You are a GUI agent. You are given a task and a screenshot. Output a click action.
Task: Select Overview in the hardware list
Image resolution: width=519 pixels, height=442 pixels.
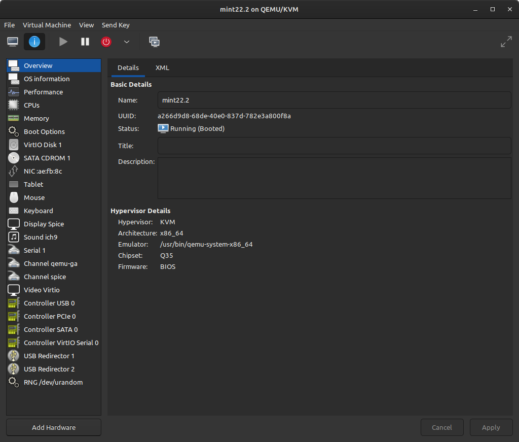pos(54,65)
